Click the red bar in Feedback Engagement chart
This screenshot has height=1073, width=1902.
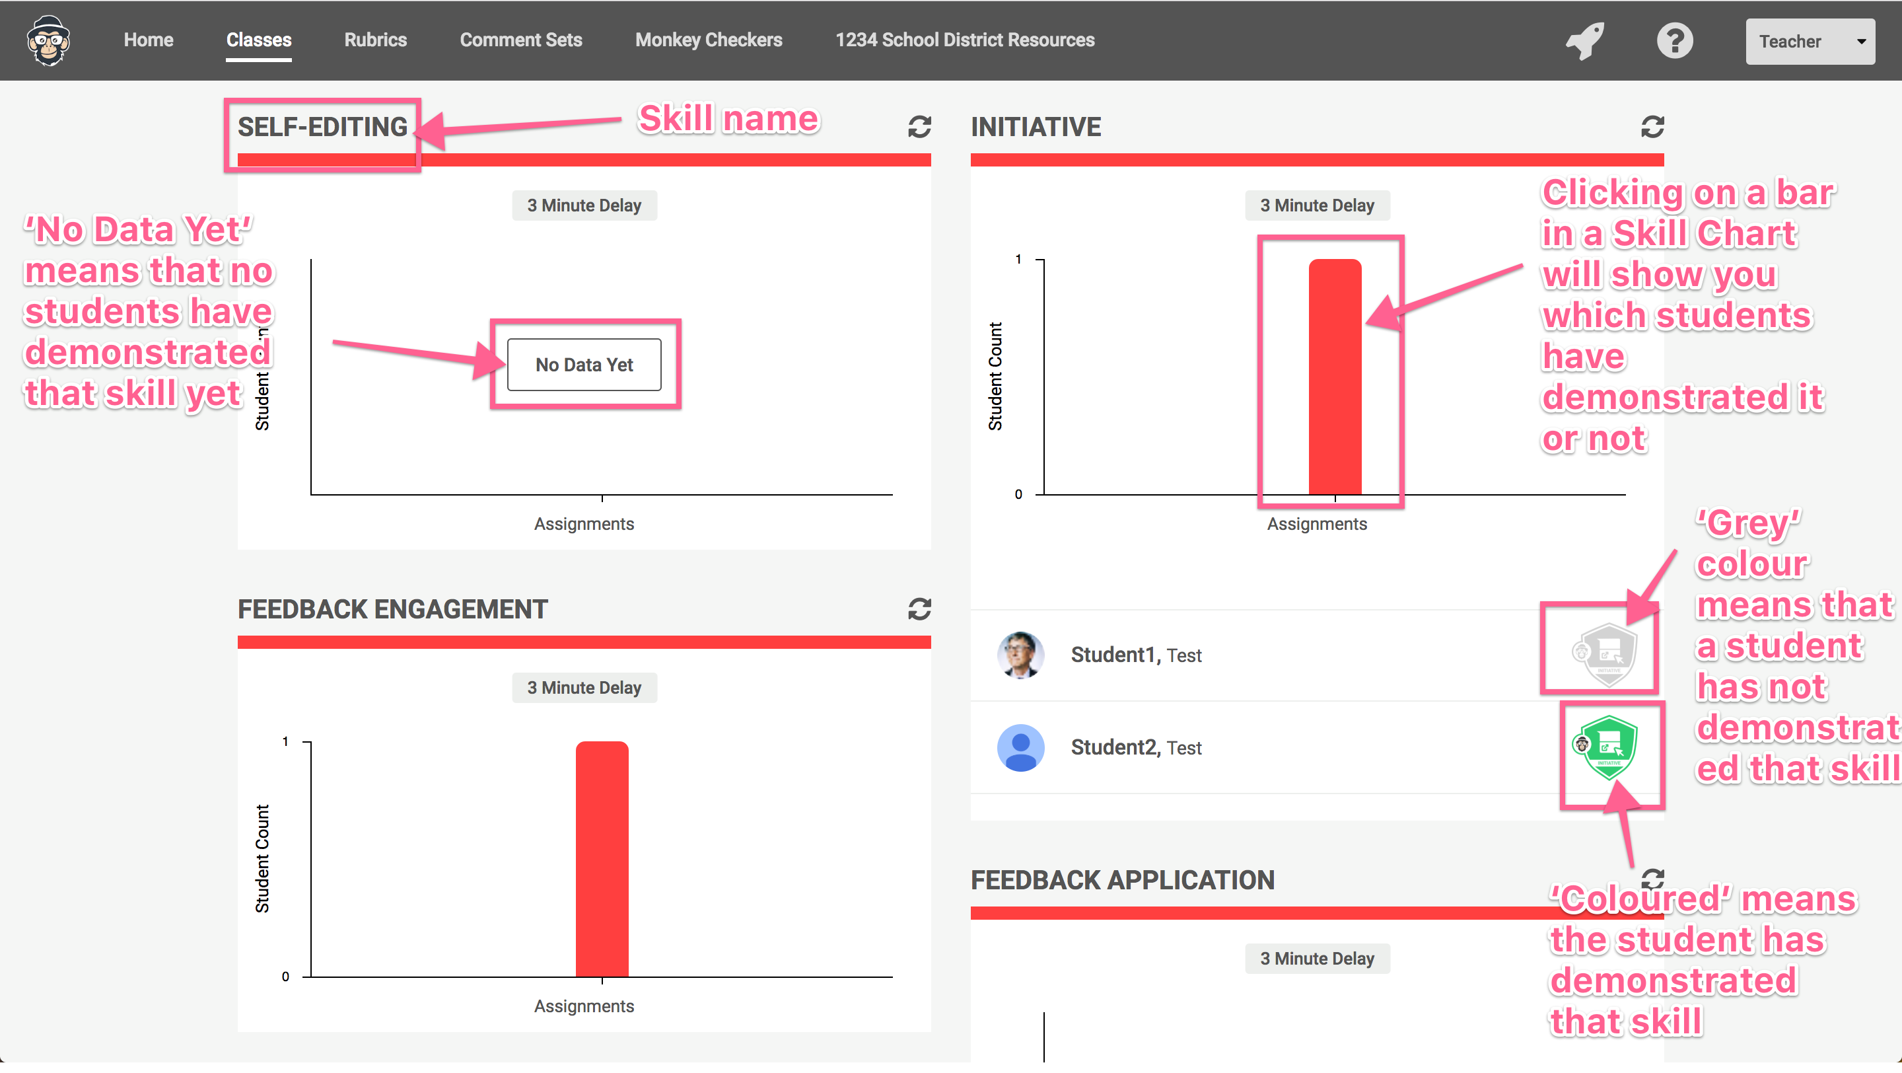tap(602, 859)
